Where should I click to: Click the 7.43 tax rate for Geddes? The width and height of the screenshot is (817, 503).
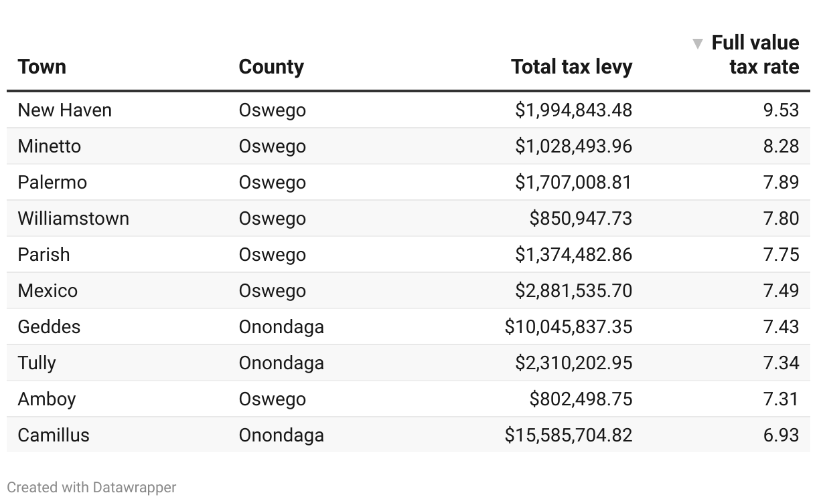[781, 326]
